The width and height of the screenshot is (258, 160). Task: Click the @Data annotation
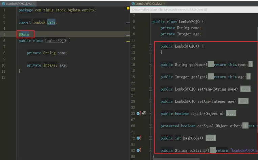click(x=24, y=35)
